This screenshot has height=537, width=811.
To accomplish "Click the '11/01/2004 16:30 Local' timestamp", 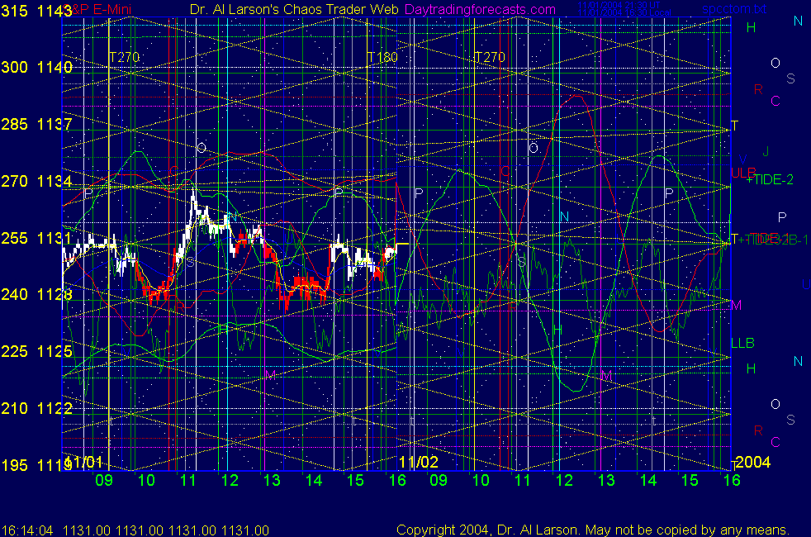I will click(x=624, y=12).
